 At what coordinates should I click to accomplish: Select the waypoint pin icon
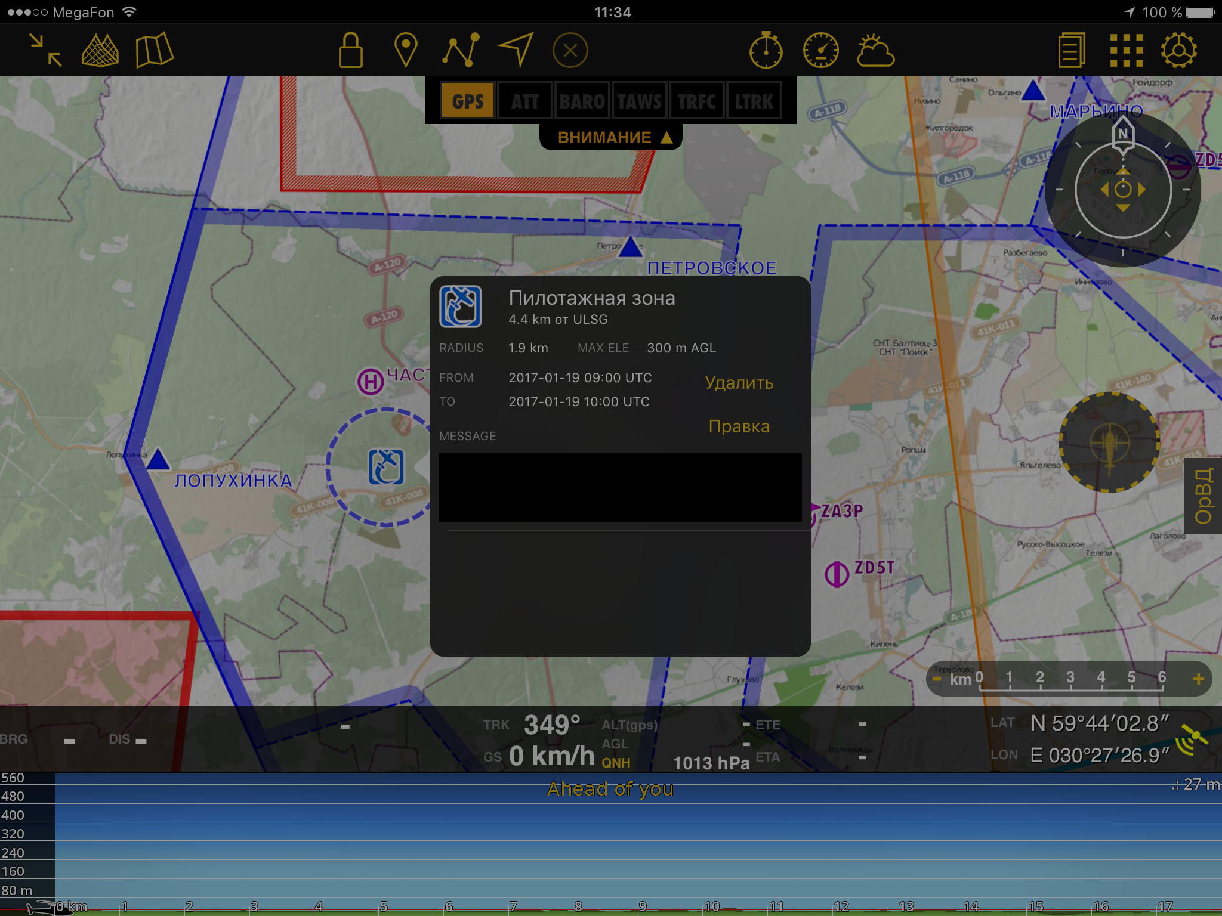tap(406, 50)
